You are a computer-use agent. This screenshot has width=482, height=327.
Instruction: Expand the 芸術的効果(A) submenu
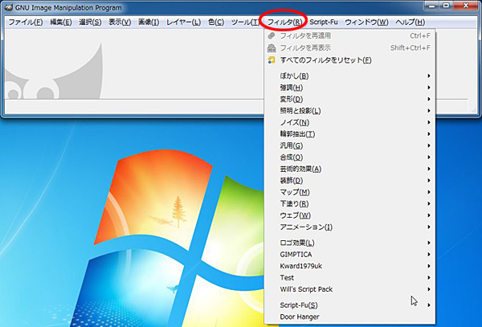click(349, 169)
